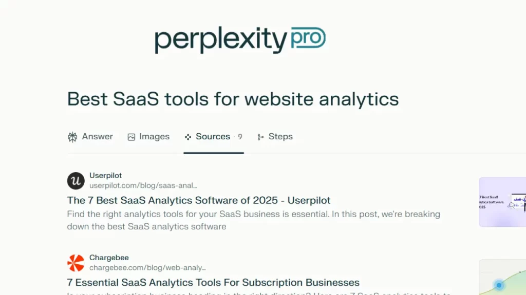526x295 pixels.
Task: Click the Answer tab's icon
Action: (x=72, y=137)
